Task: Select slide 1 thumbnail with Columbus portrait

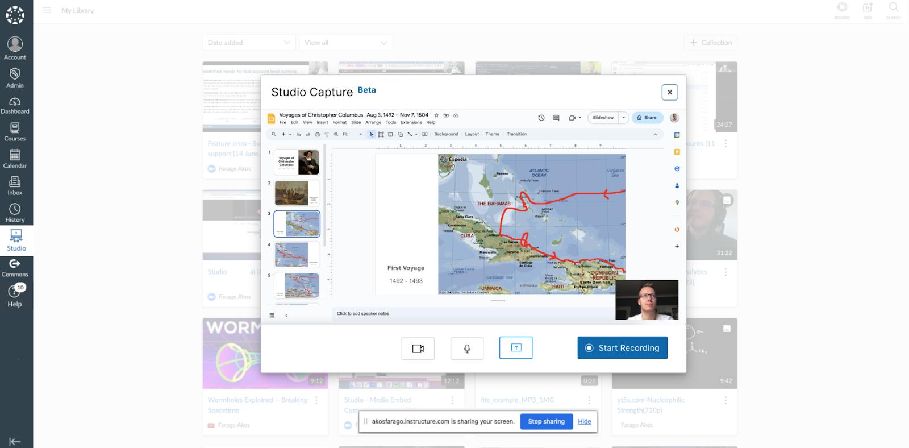Action: [297, 163]
